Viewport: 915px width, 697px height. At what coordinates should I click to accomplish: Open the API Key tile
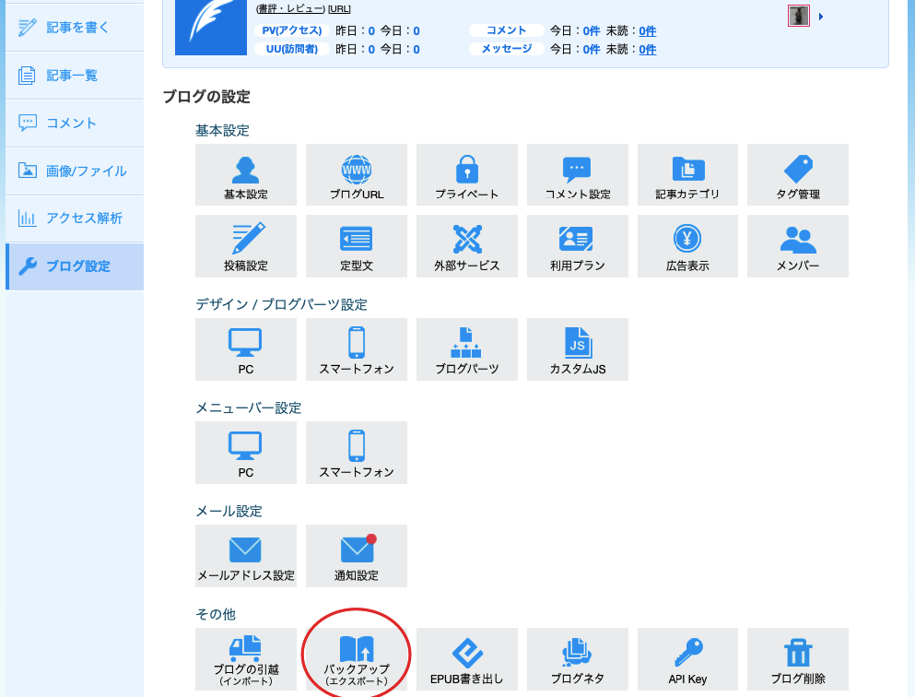point(687,659)
